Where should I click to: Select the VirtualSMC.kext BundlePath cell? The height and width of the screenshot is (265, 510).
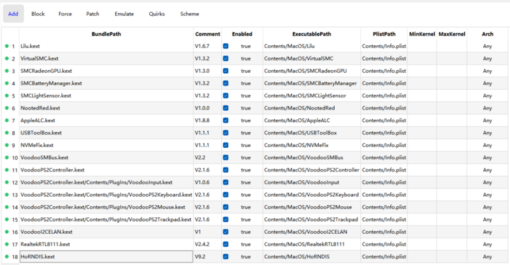click(106, 59)
